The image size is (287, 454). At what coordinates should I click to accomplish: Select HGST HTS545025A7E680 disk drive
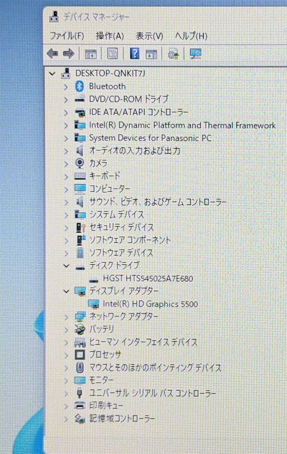tap(148, 278)
